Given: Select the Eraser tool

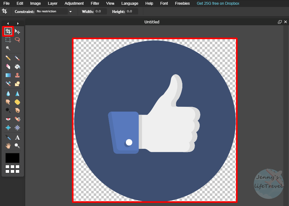Looking at the screenshot, I should (x=8, y=67).
